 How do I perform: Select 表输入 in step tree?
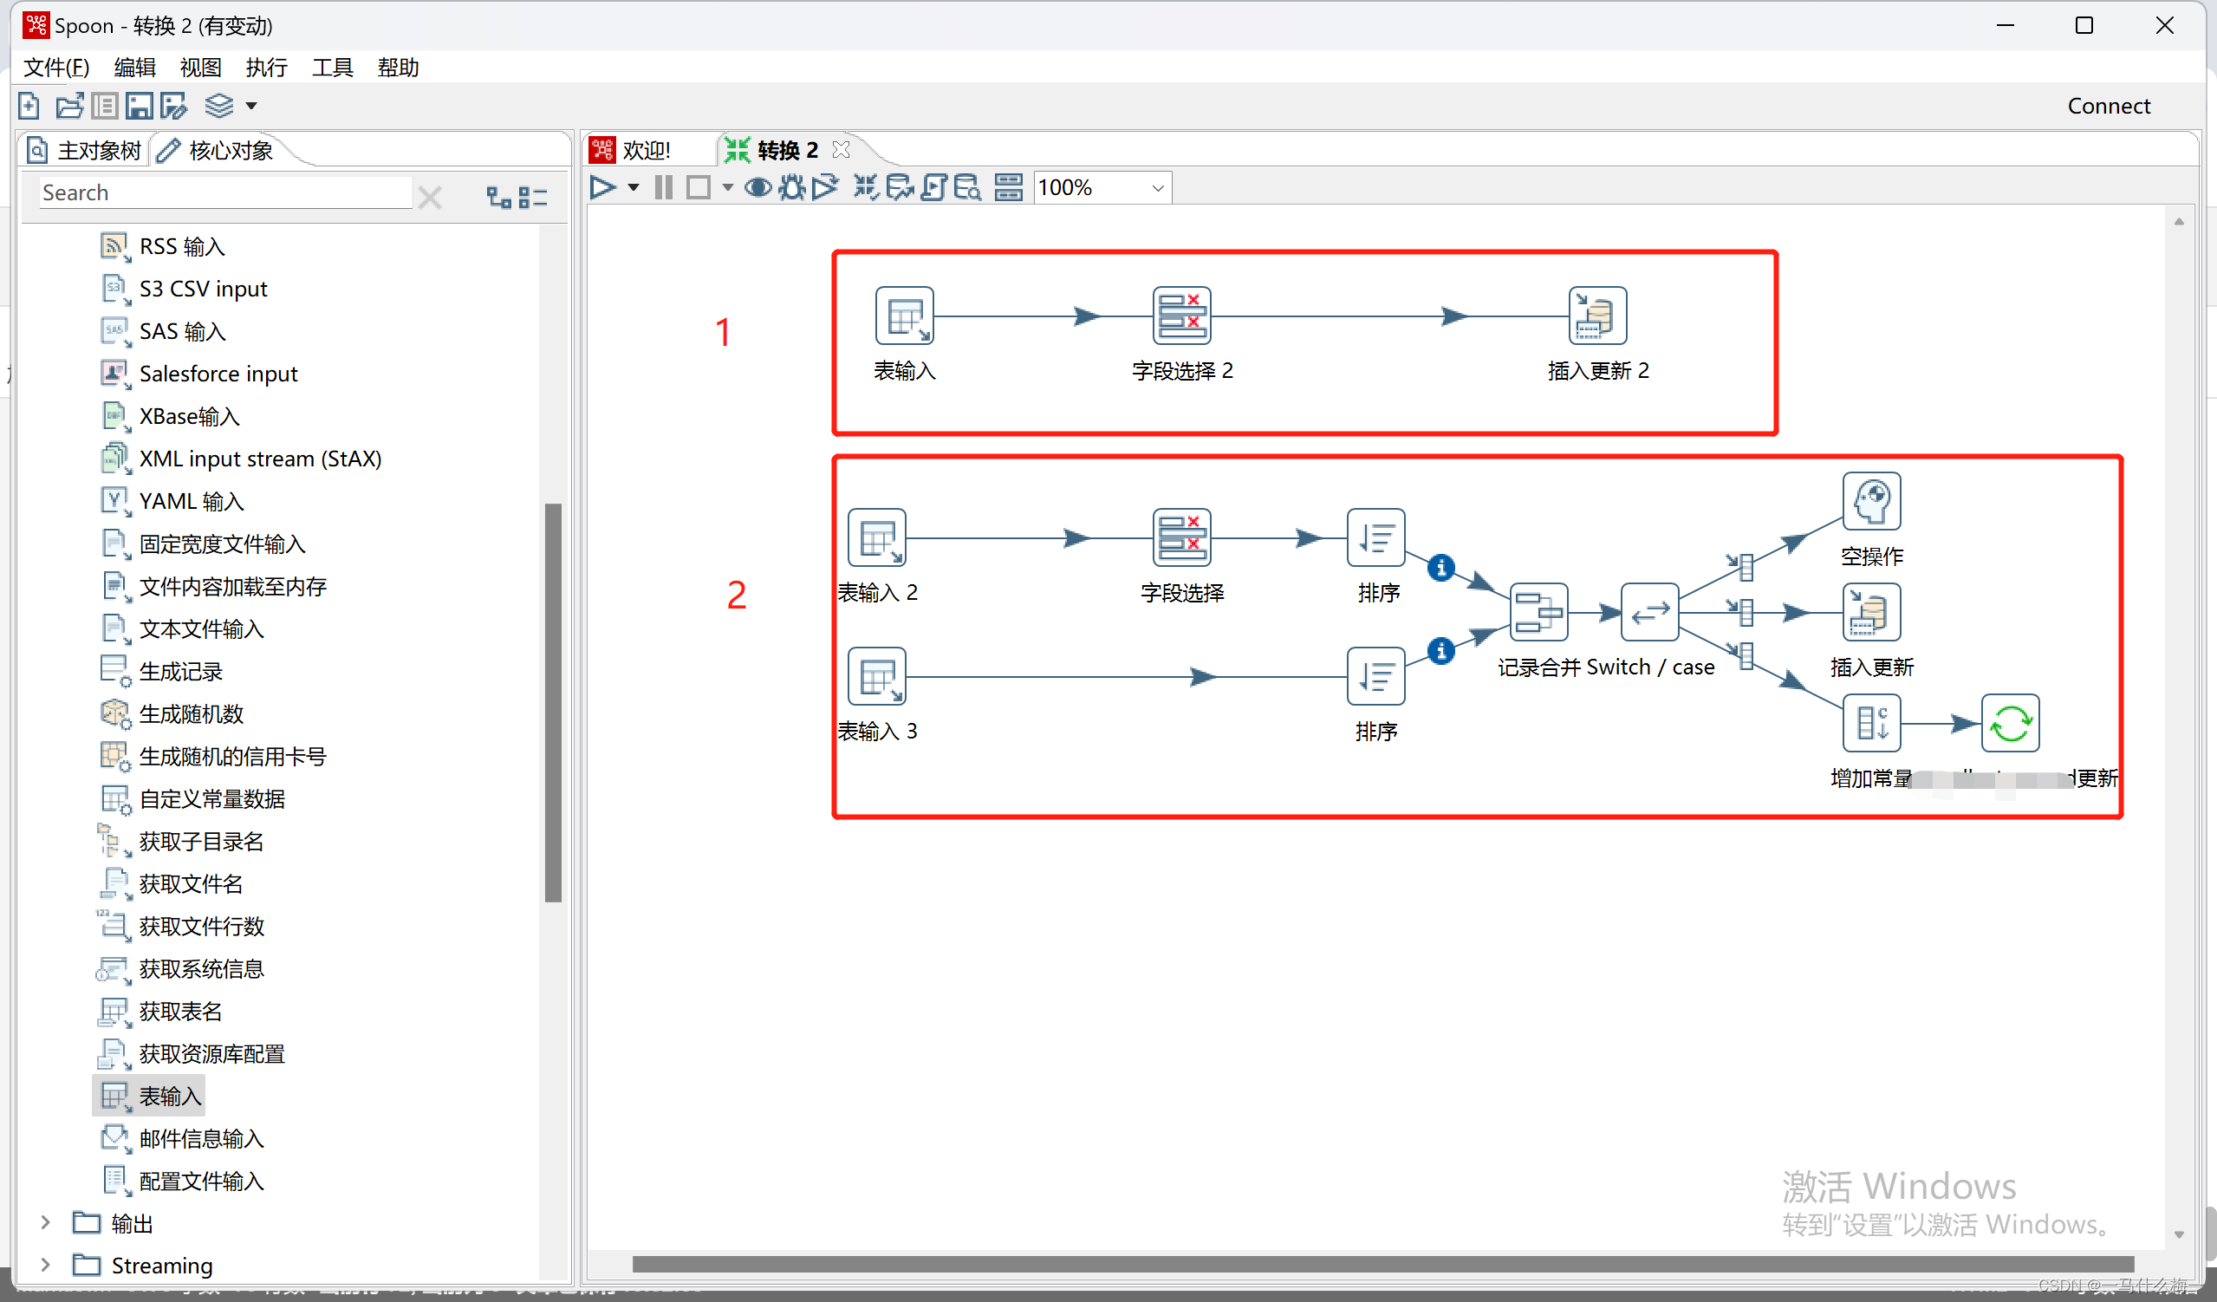point(150,1097)
